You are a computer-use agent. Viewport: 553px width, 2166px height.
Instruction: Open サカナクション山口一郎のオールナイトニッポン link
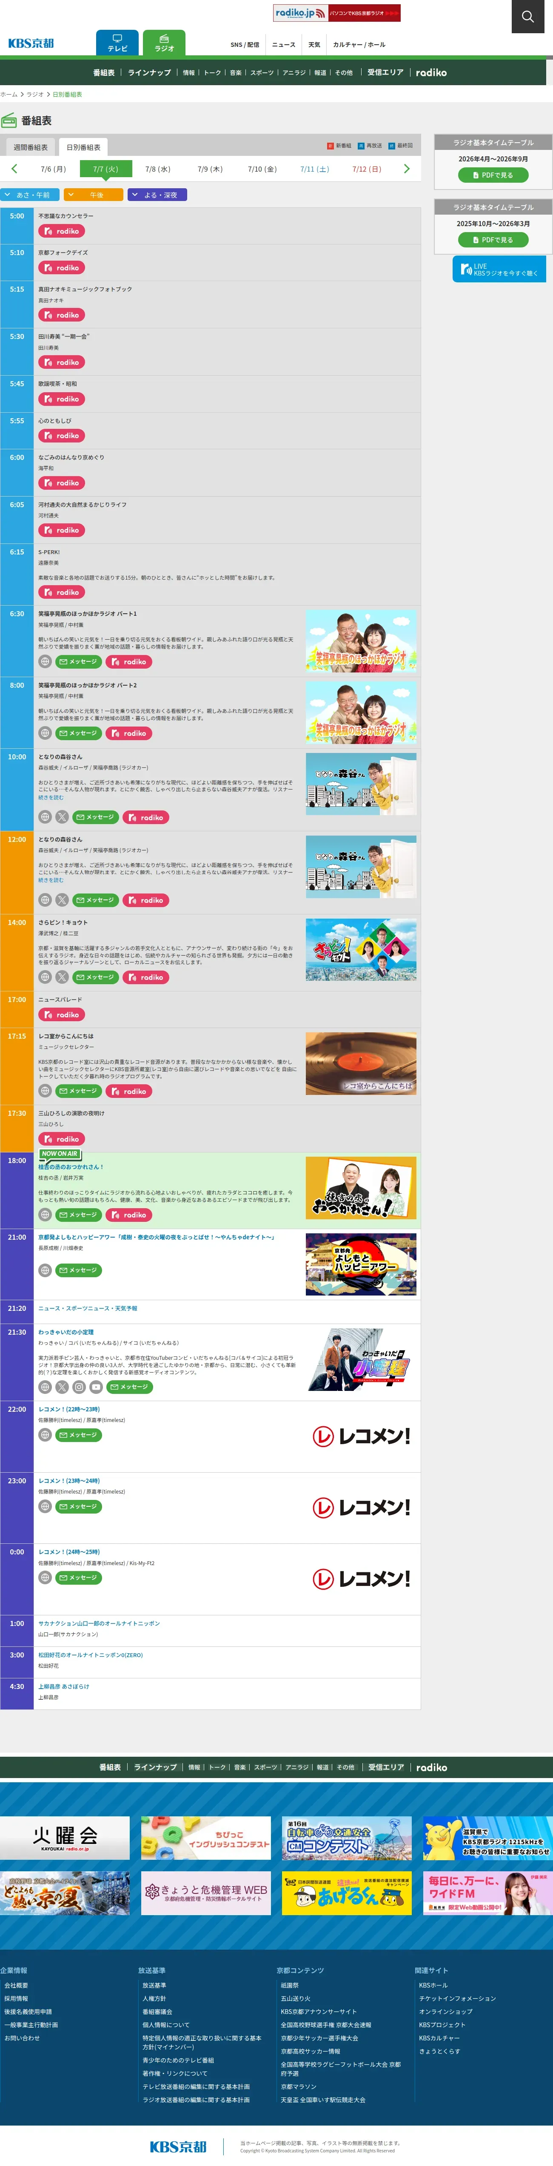point(99,1624)
